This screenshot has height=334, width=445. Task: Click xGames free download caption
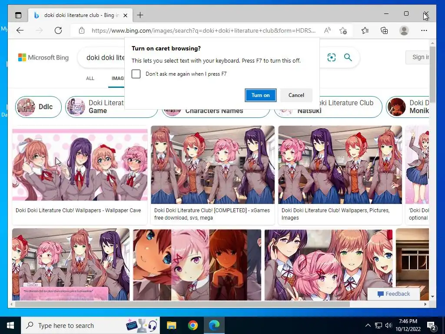[212, 214]
